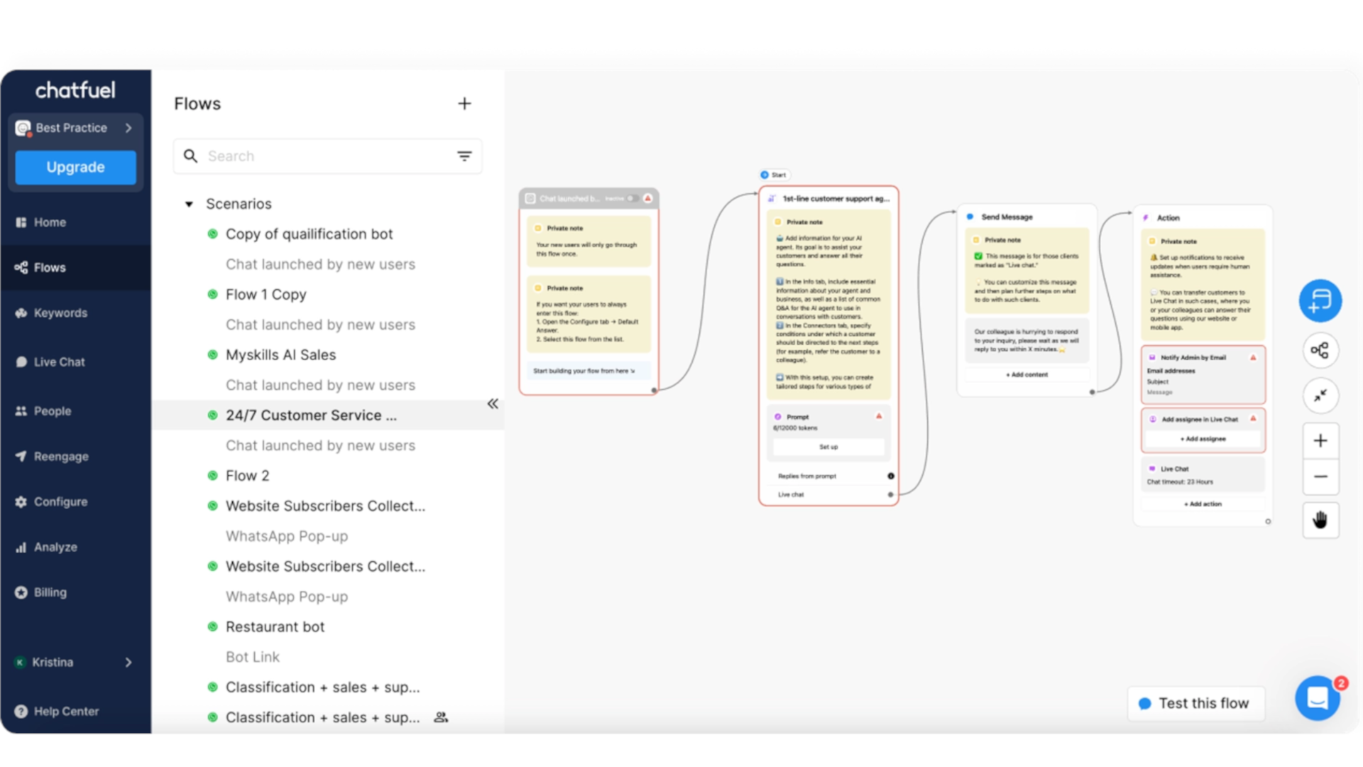Select the Restaurant bot flow
This screenshot has height=767, width=1363.
[275, 627]
